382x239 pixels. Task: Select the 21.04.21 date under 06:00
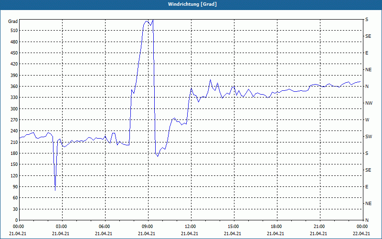tap(104, 233)
